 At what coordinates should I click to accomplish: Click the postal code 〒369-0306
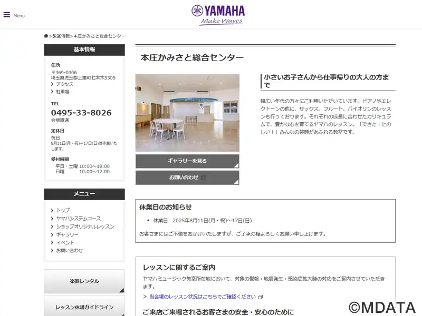point(64,73)
